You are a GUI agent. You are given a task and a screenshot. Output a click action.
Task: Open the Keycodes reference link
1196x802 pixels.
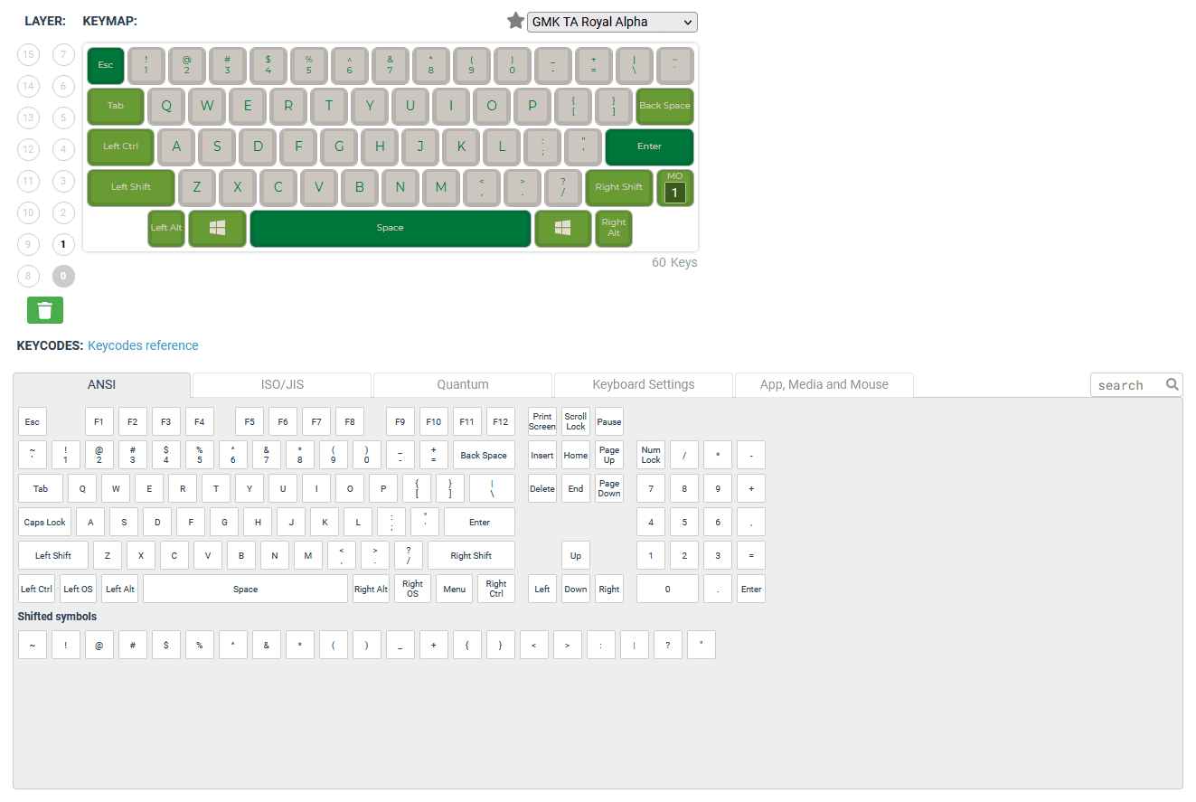pos(143,345)
